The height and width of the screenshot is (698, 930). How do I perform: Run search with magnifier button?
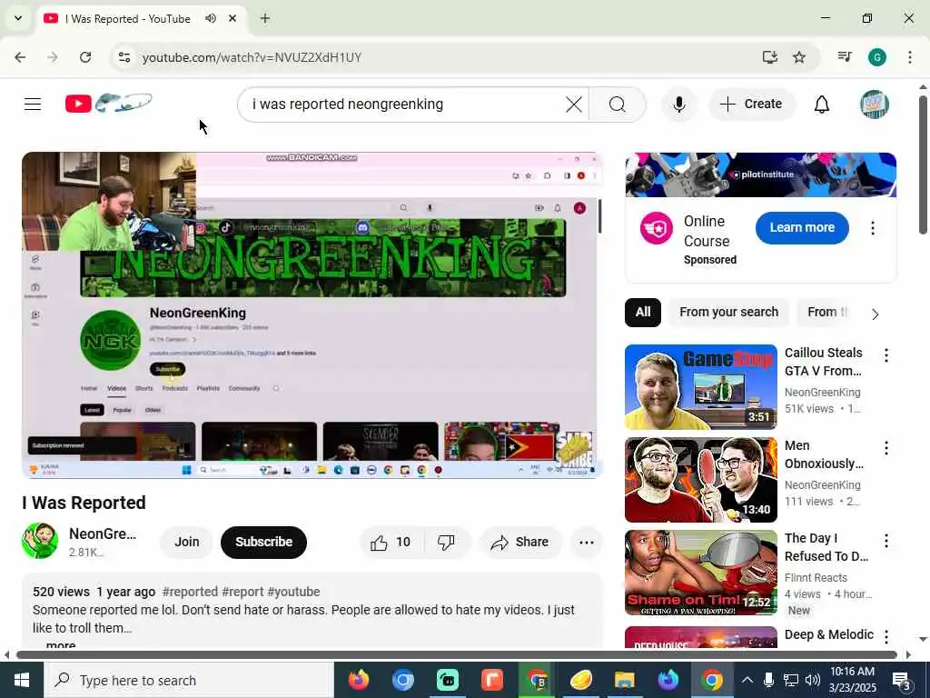[x=618, y=105]
